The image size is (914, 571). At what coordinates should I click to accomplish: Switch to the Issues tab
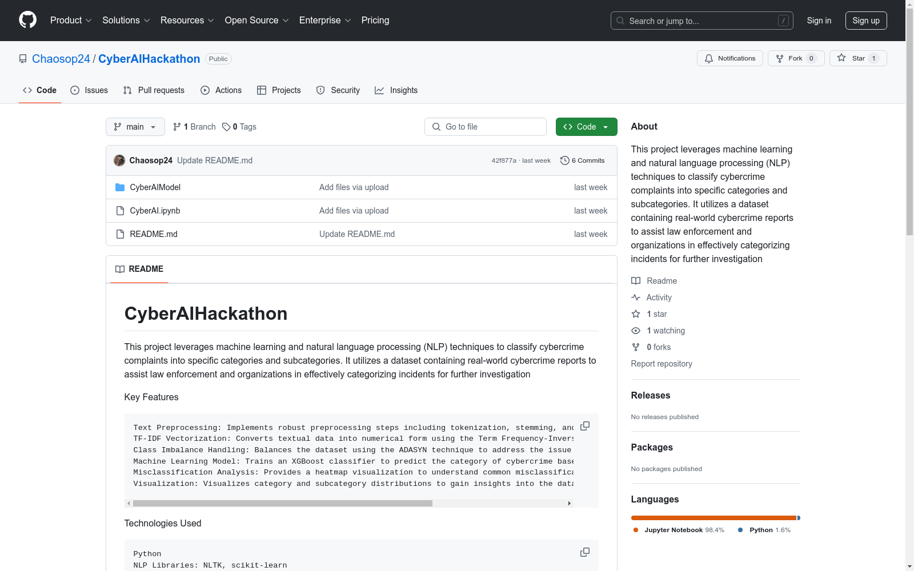click(x=89, y=90)
